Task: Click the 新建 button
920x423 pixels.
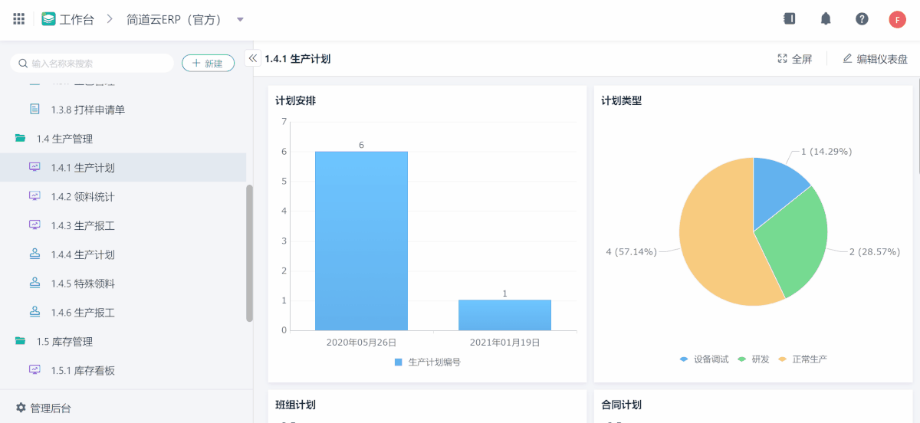Action: (x=208, y=64)
